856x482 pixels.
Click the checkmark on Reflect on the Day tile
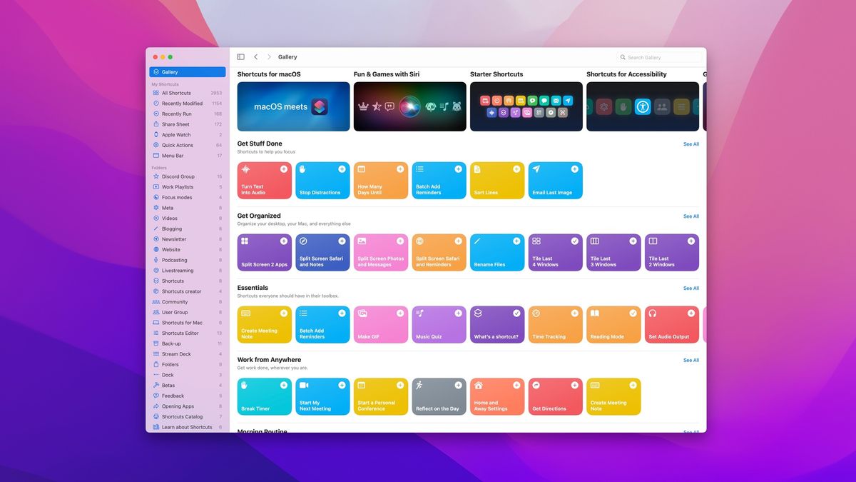459,384
